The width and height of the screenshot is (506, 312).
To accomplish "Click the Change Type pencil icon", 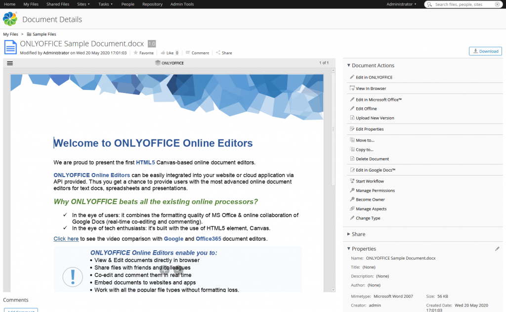I will click(x=352, y=218).
